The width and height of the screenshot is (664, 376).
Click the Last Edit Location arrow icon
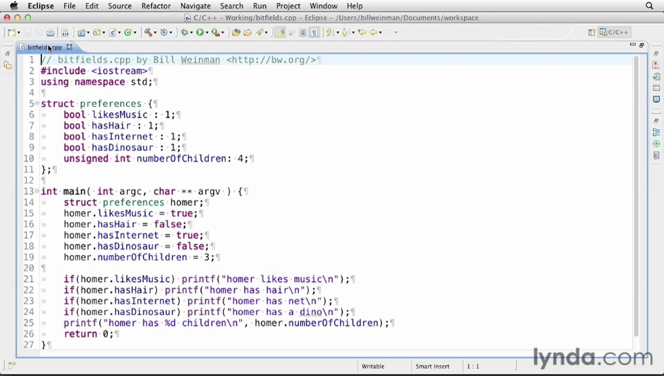click(x=362, y=32)
